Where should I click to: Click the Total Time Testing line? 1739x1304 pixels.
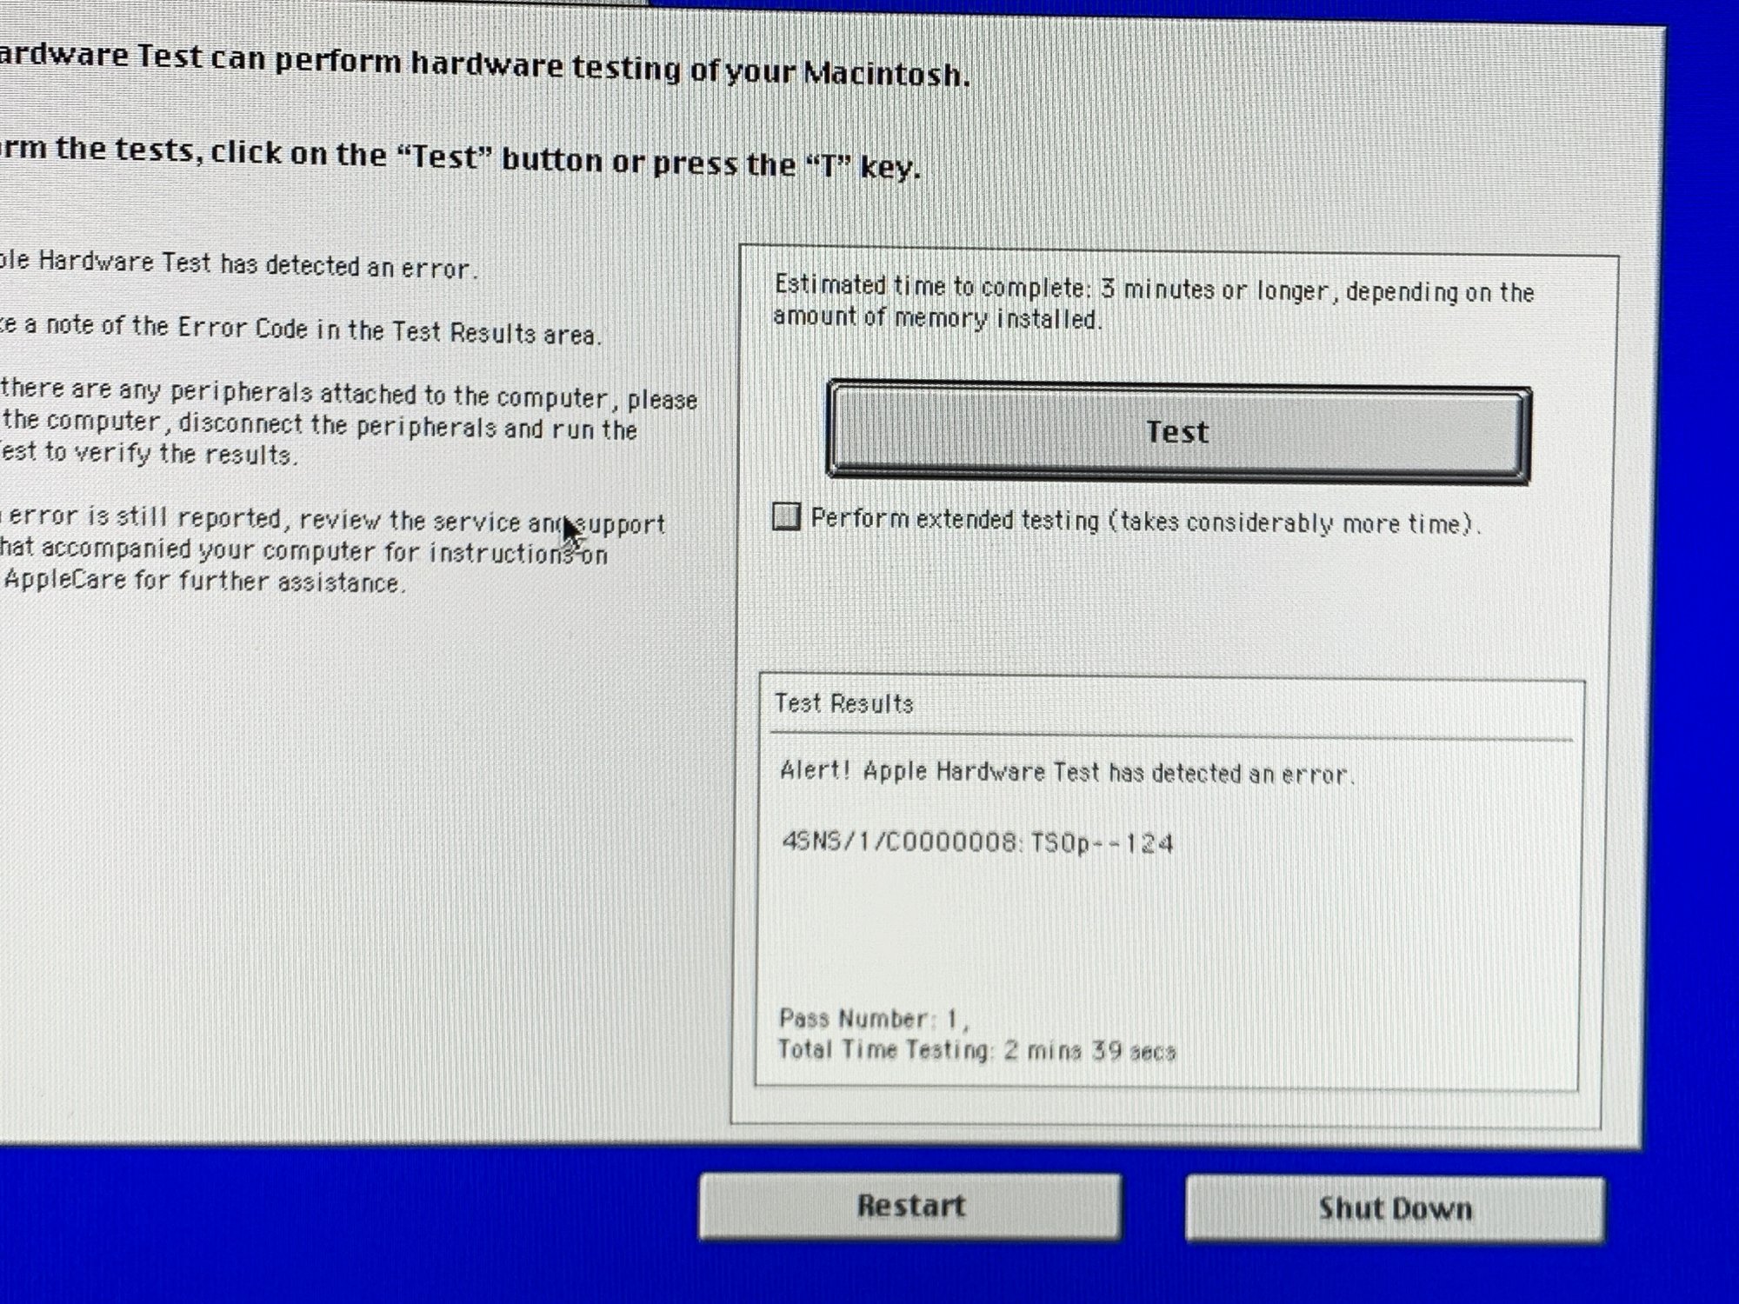coord(976,1050)
